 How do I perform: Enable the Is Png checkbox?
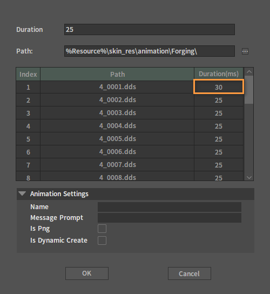point(102,229)
